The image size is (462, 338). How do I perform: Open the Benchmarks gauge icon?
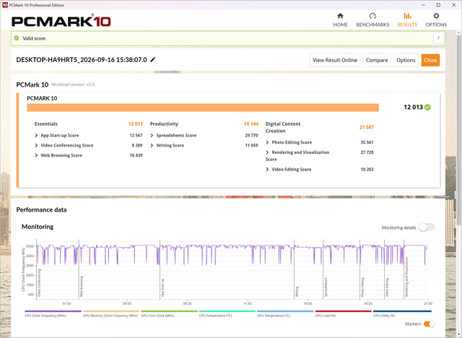pos(372,16)
